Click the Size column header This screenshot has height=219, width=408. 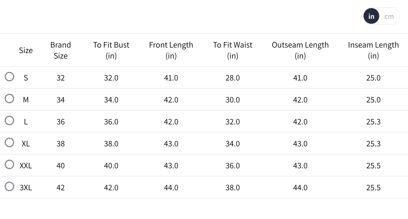click(26, 50)
